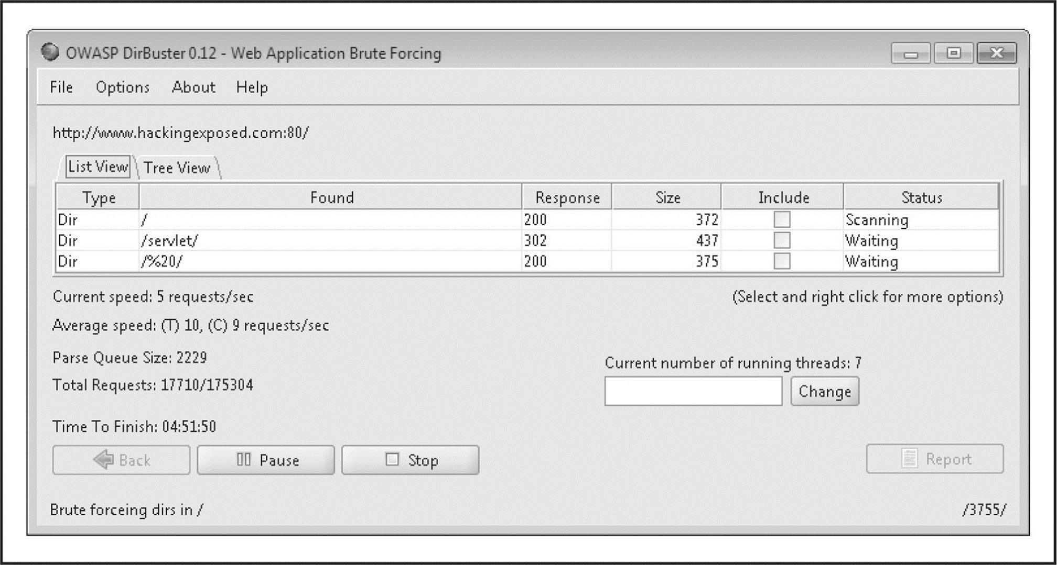Viewport: 1057px width, 565px height.
Task: Stop the brute force scan
Action: coord(411,460)
